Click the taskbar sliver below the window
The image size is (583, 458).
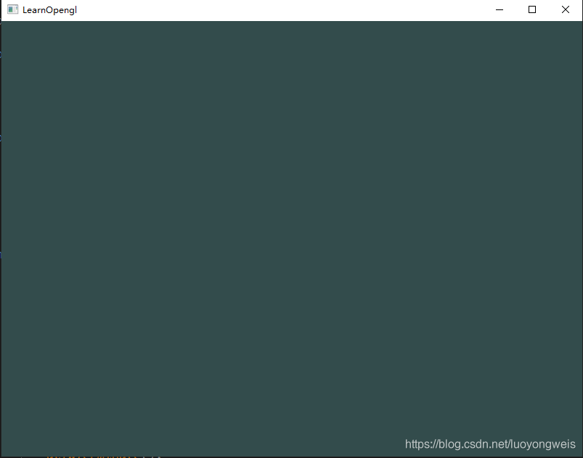[290, 456]
